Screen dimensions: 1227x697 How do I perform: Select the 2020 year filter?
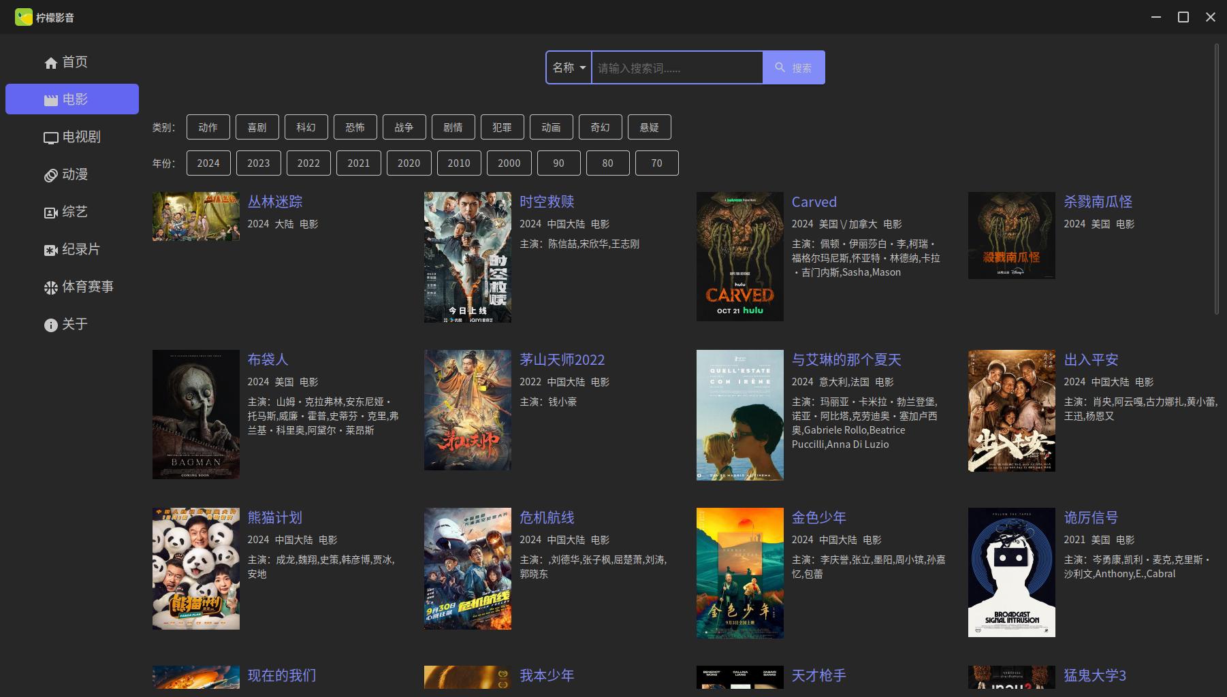(409, 163)
